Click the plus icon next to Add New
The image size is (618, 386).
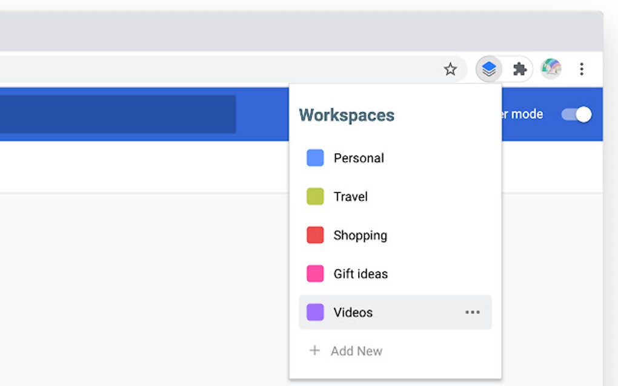coord(315,351)
